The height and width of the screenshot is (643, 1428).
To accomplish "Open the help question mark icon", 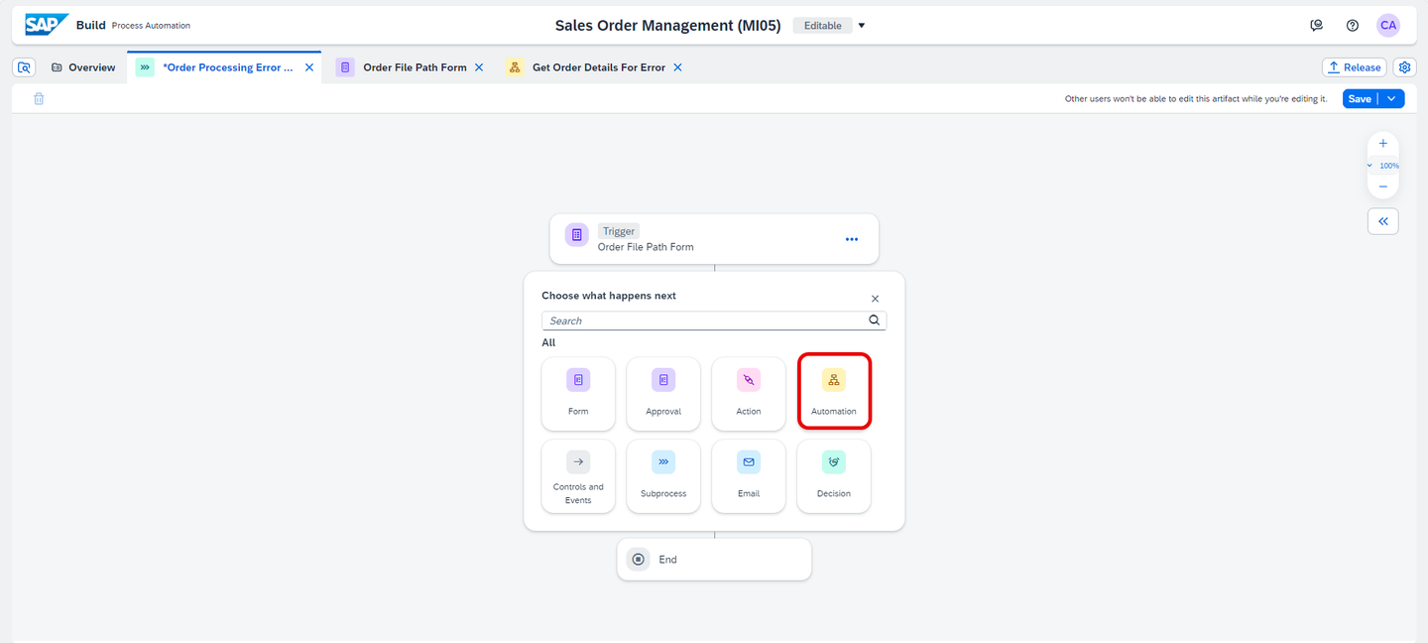I will pos(1353,26).
